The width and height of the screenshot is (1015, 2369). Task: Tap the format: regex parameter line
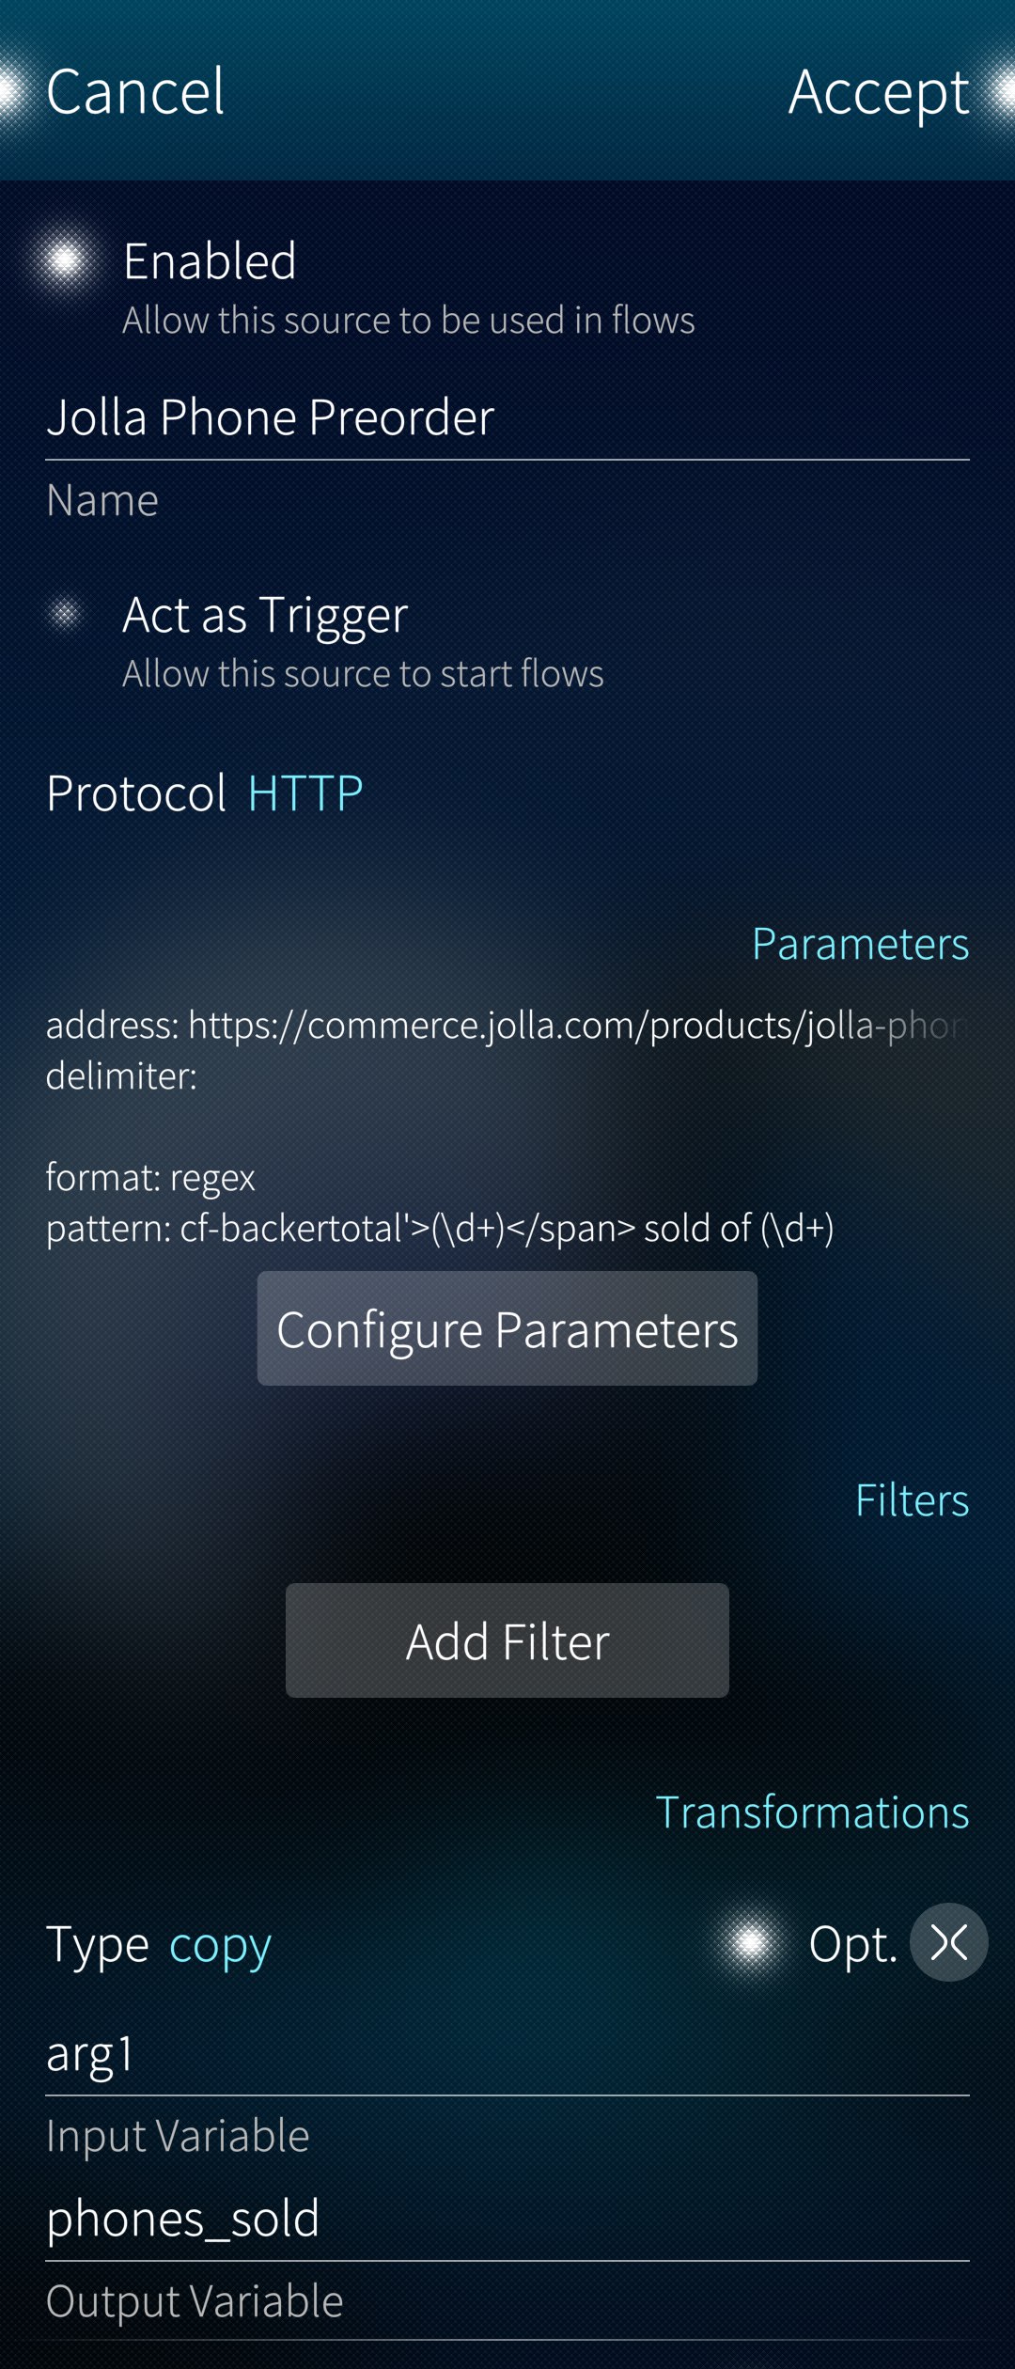150,1178
